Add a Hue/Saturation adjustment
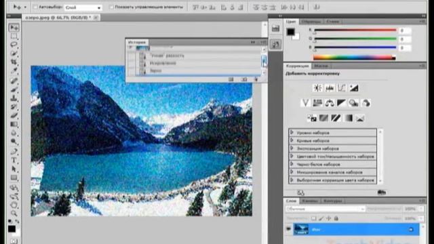Viewport: 434px width, 244px height. pos(317,103)
